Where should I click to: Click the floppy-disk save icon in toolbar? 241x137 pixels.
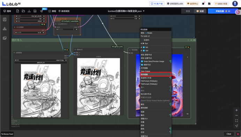coord(35,11)
